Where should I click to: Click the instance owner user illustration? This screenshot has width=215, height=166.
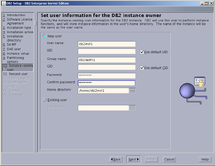click(x=193, y=90)
